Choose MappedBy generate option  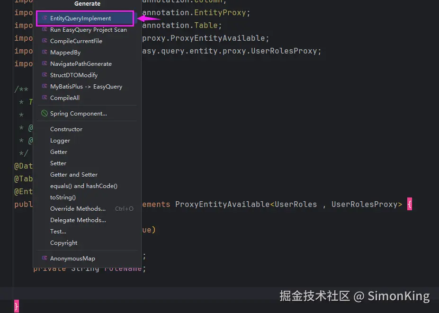pos(87,53)
